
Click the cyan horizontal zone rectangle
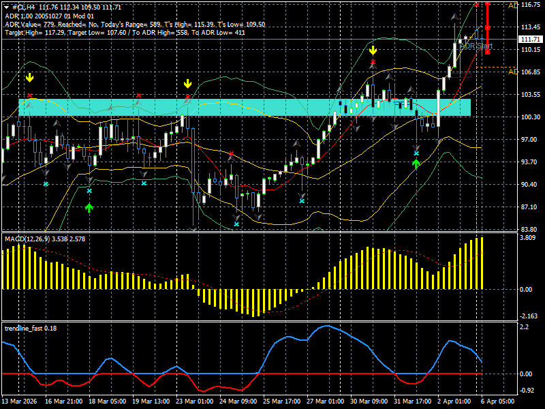pos(245,108)
